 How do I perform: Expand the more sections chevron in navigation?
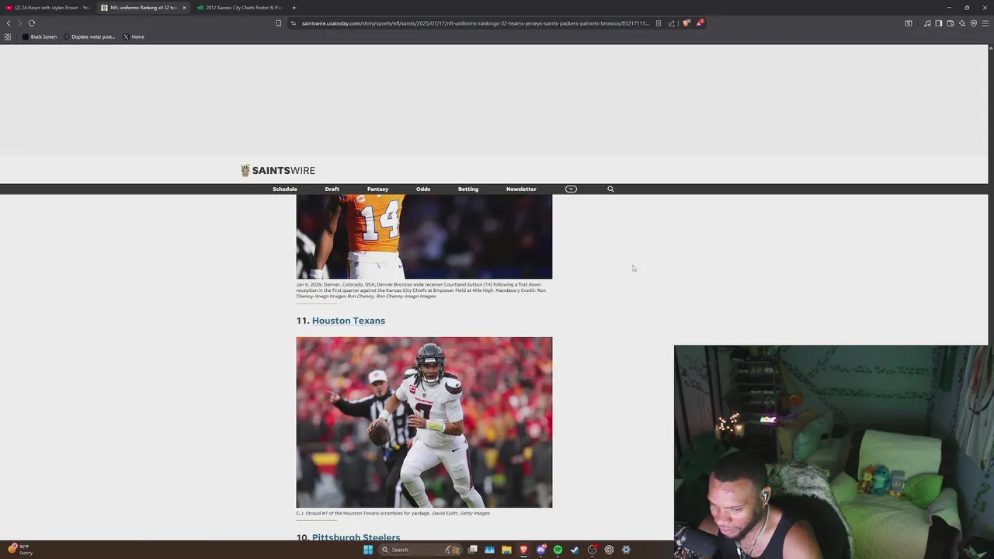point(571,189)
